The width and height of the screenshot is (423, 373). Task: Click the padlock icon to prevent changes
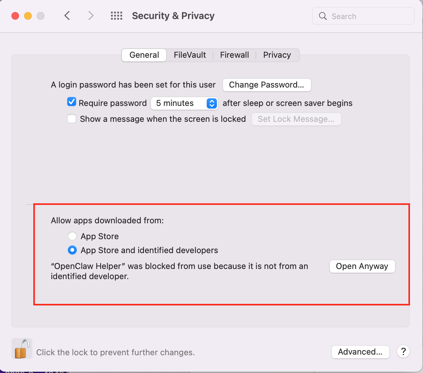(22, 349)
